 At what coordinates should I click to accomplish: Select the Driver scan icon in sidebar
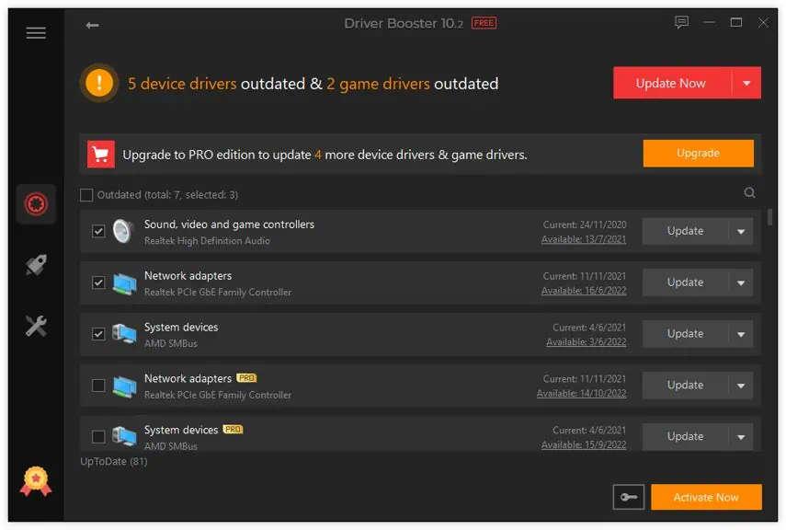(36, 203)
